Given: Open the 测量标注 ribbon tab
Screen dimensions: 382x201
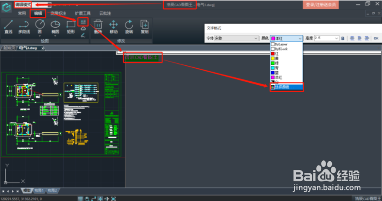Looking at the screenshot, I should [58, 14].
